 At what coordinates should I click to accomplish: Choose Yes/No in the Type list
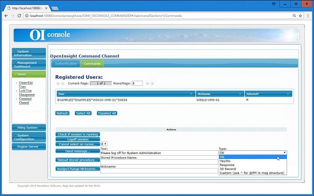(x=253, y=161)
